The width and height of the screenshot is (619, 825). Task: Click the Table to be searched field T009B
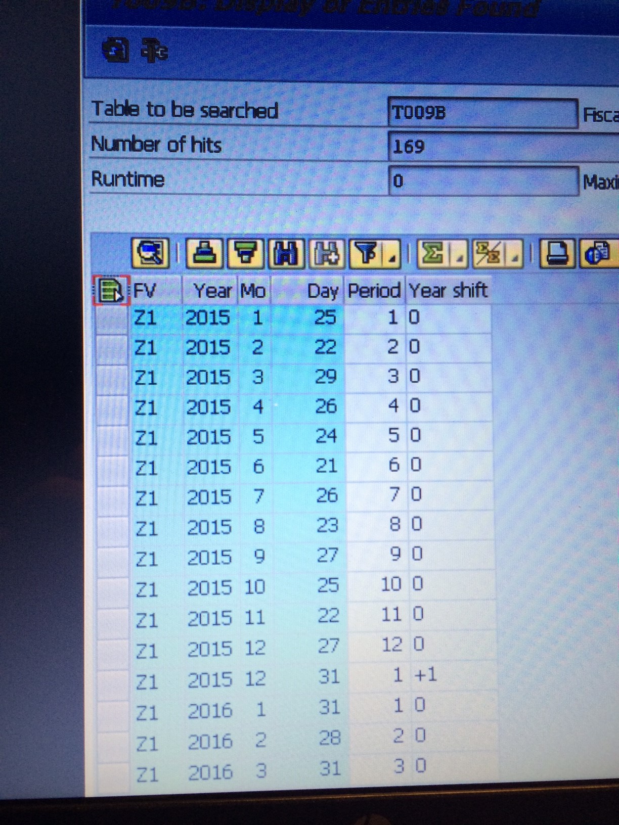pos(482,112)
